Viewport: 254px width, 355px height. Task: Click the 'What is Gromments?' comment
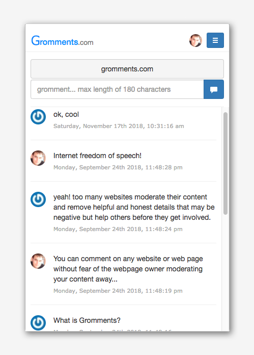(87, 320)
